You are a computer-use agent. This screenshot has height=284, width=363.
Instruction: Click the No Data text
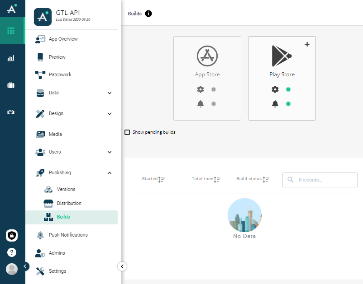(244, 236)
